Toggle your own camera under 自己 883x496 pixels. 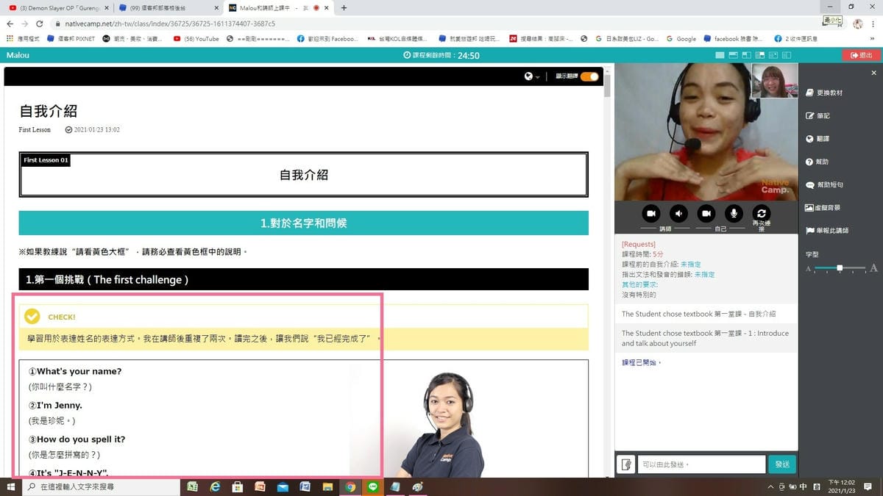706,213
